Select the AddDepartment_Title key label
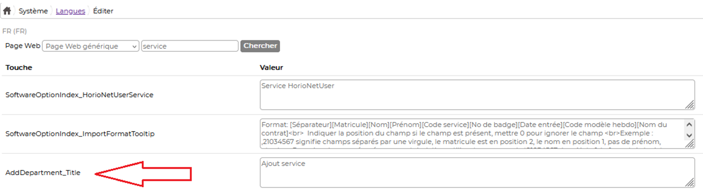 43,173
